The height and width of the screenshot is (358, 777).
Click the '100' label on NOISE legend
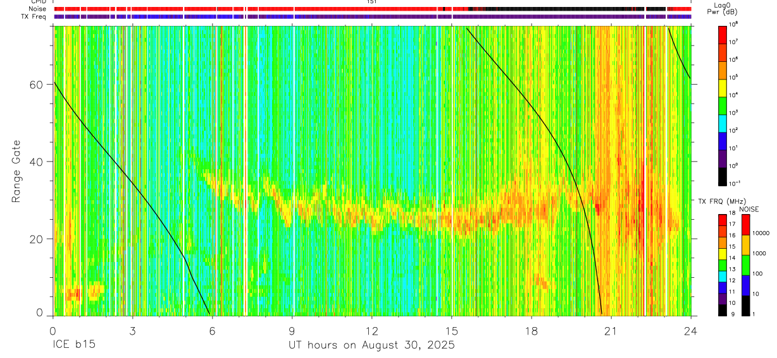pyautogui.click(x=759, y=273)
